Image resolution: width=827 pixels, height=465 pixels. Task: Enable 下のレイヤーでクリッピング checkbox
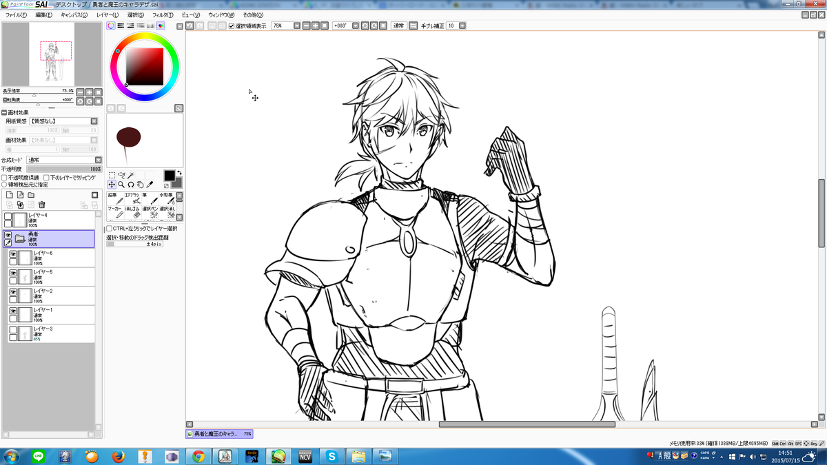[x=48, y=177]
